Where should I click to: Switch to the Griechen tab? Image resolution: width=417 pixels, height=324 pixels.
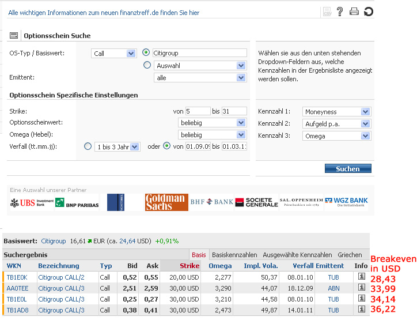pos(350,254)
